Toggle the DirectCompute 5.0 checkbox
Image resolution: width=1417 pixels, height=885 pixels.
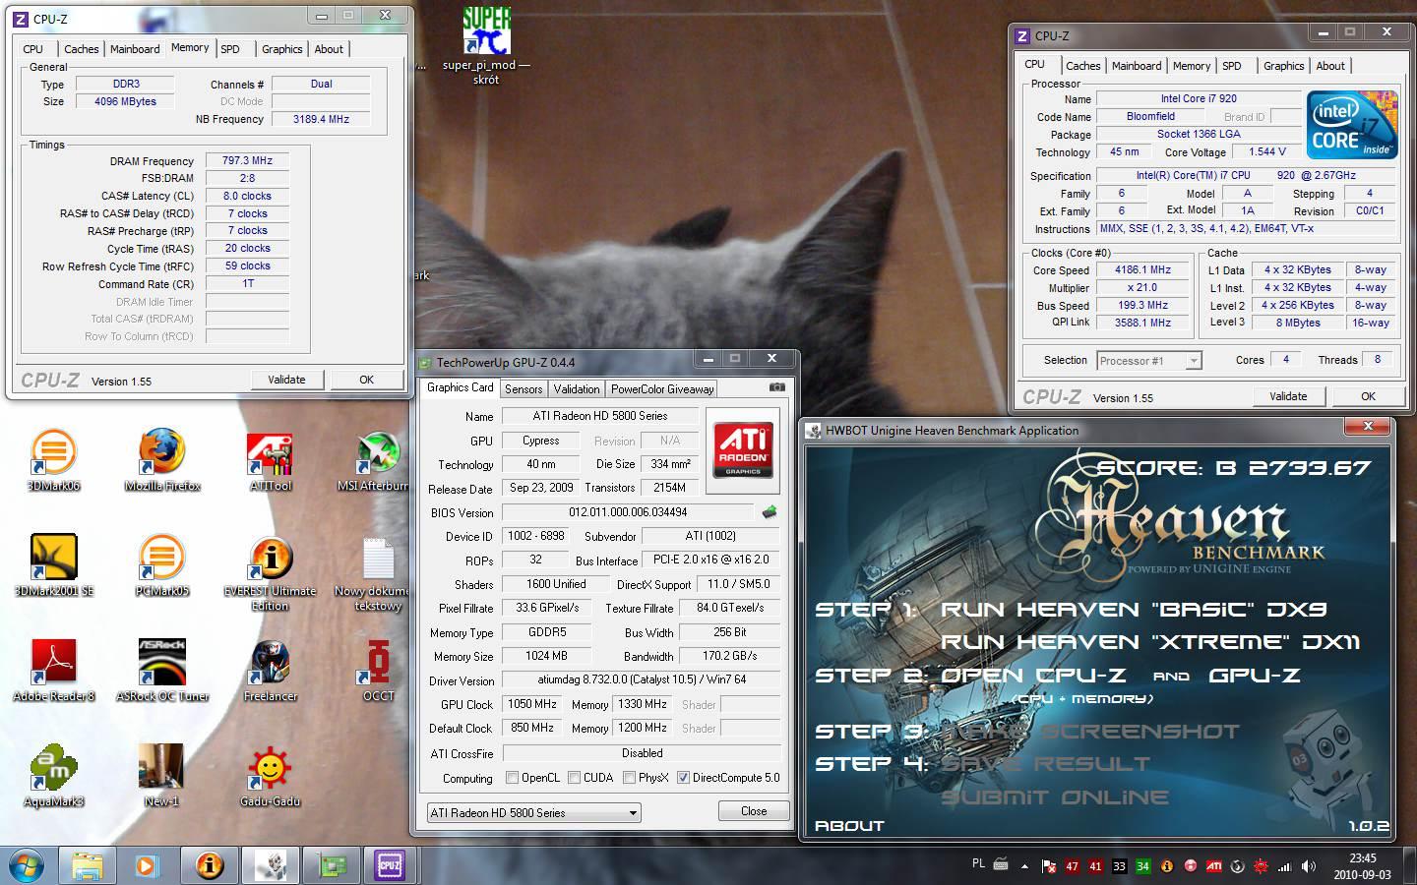pyautogui.click(x=683, y=778)
